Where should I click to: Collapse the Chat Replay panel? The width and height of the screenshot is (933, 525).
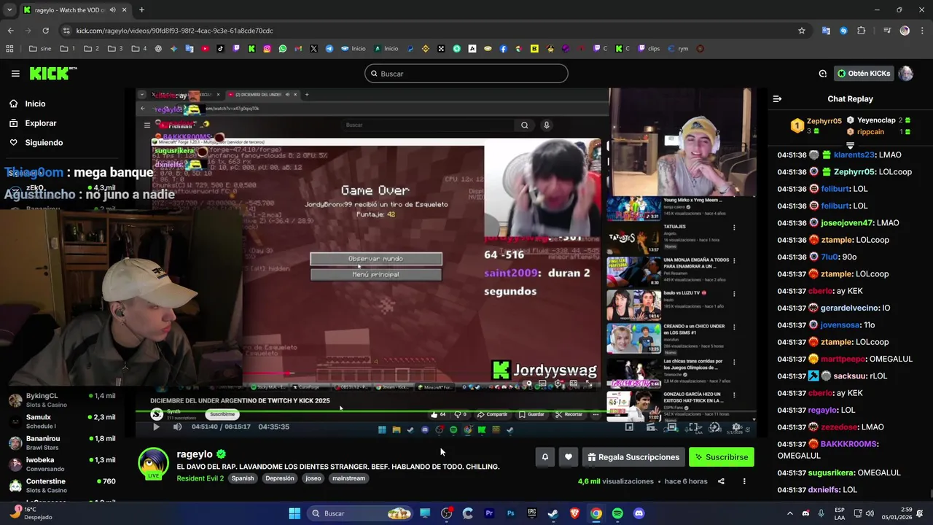click(x=777, y=98)
